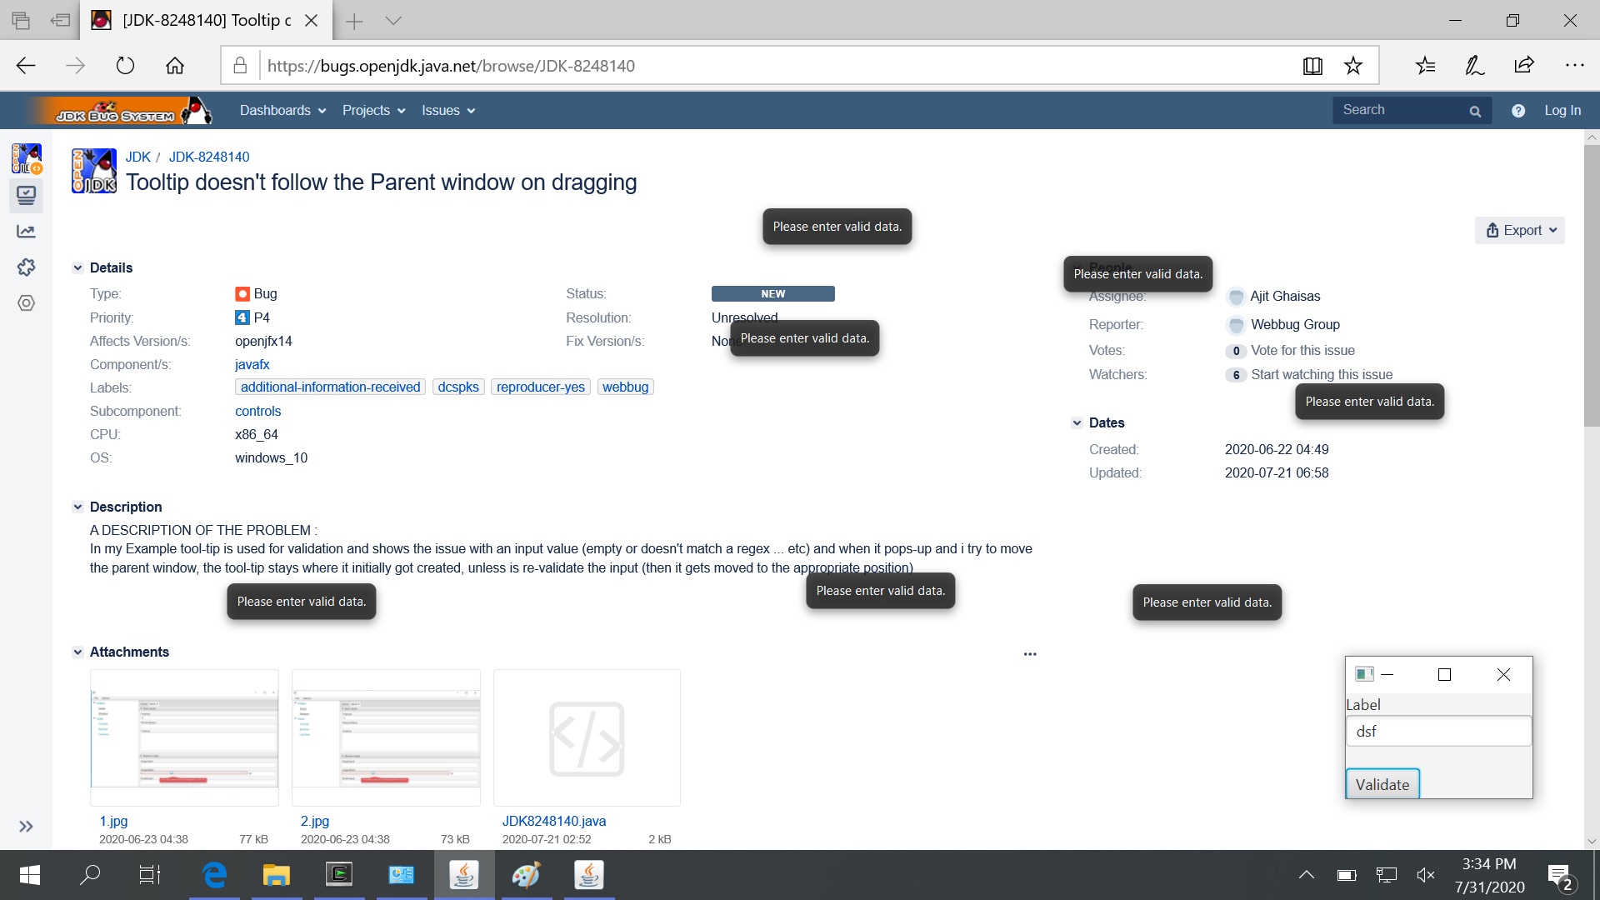Collapse the Details section
Viewport: 1600px width, 900px height.
tap(77, 267)
